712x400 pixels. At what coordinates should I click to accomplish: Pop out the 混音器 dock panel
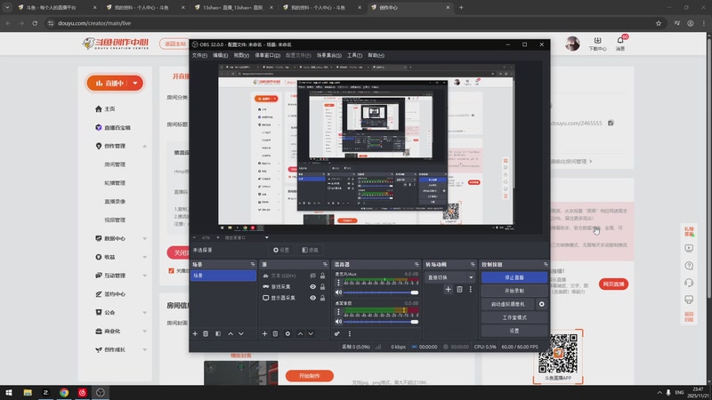point(417,264)
